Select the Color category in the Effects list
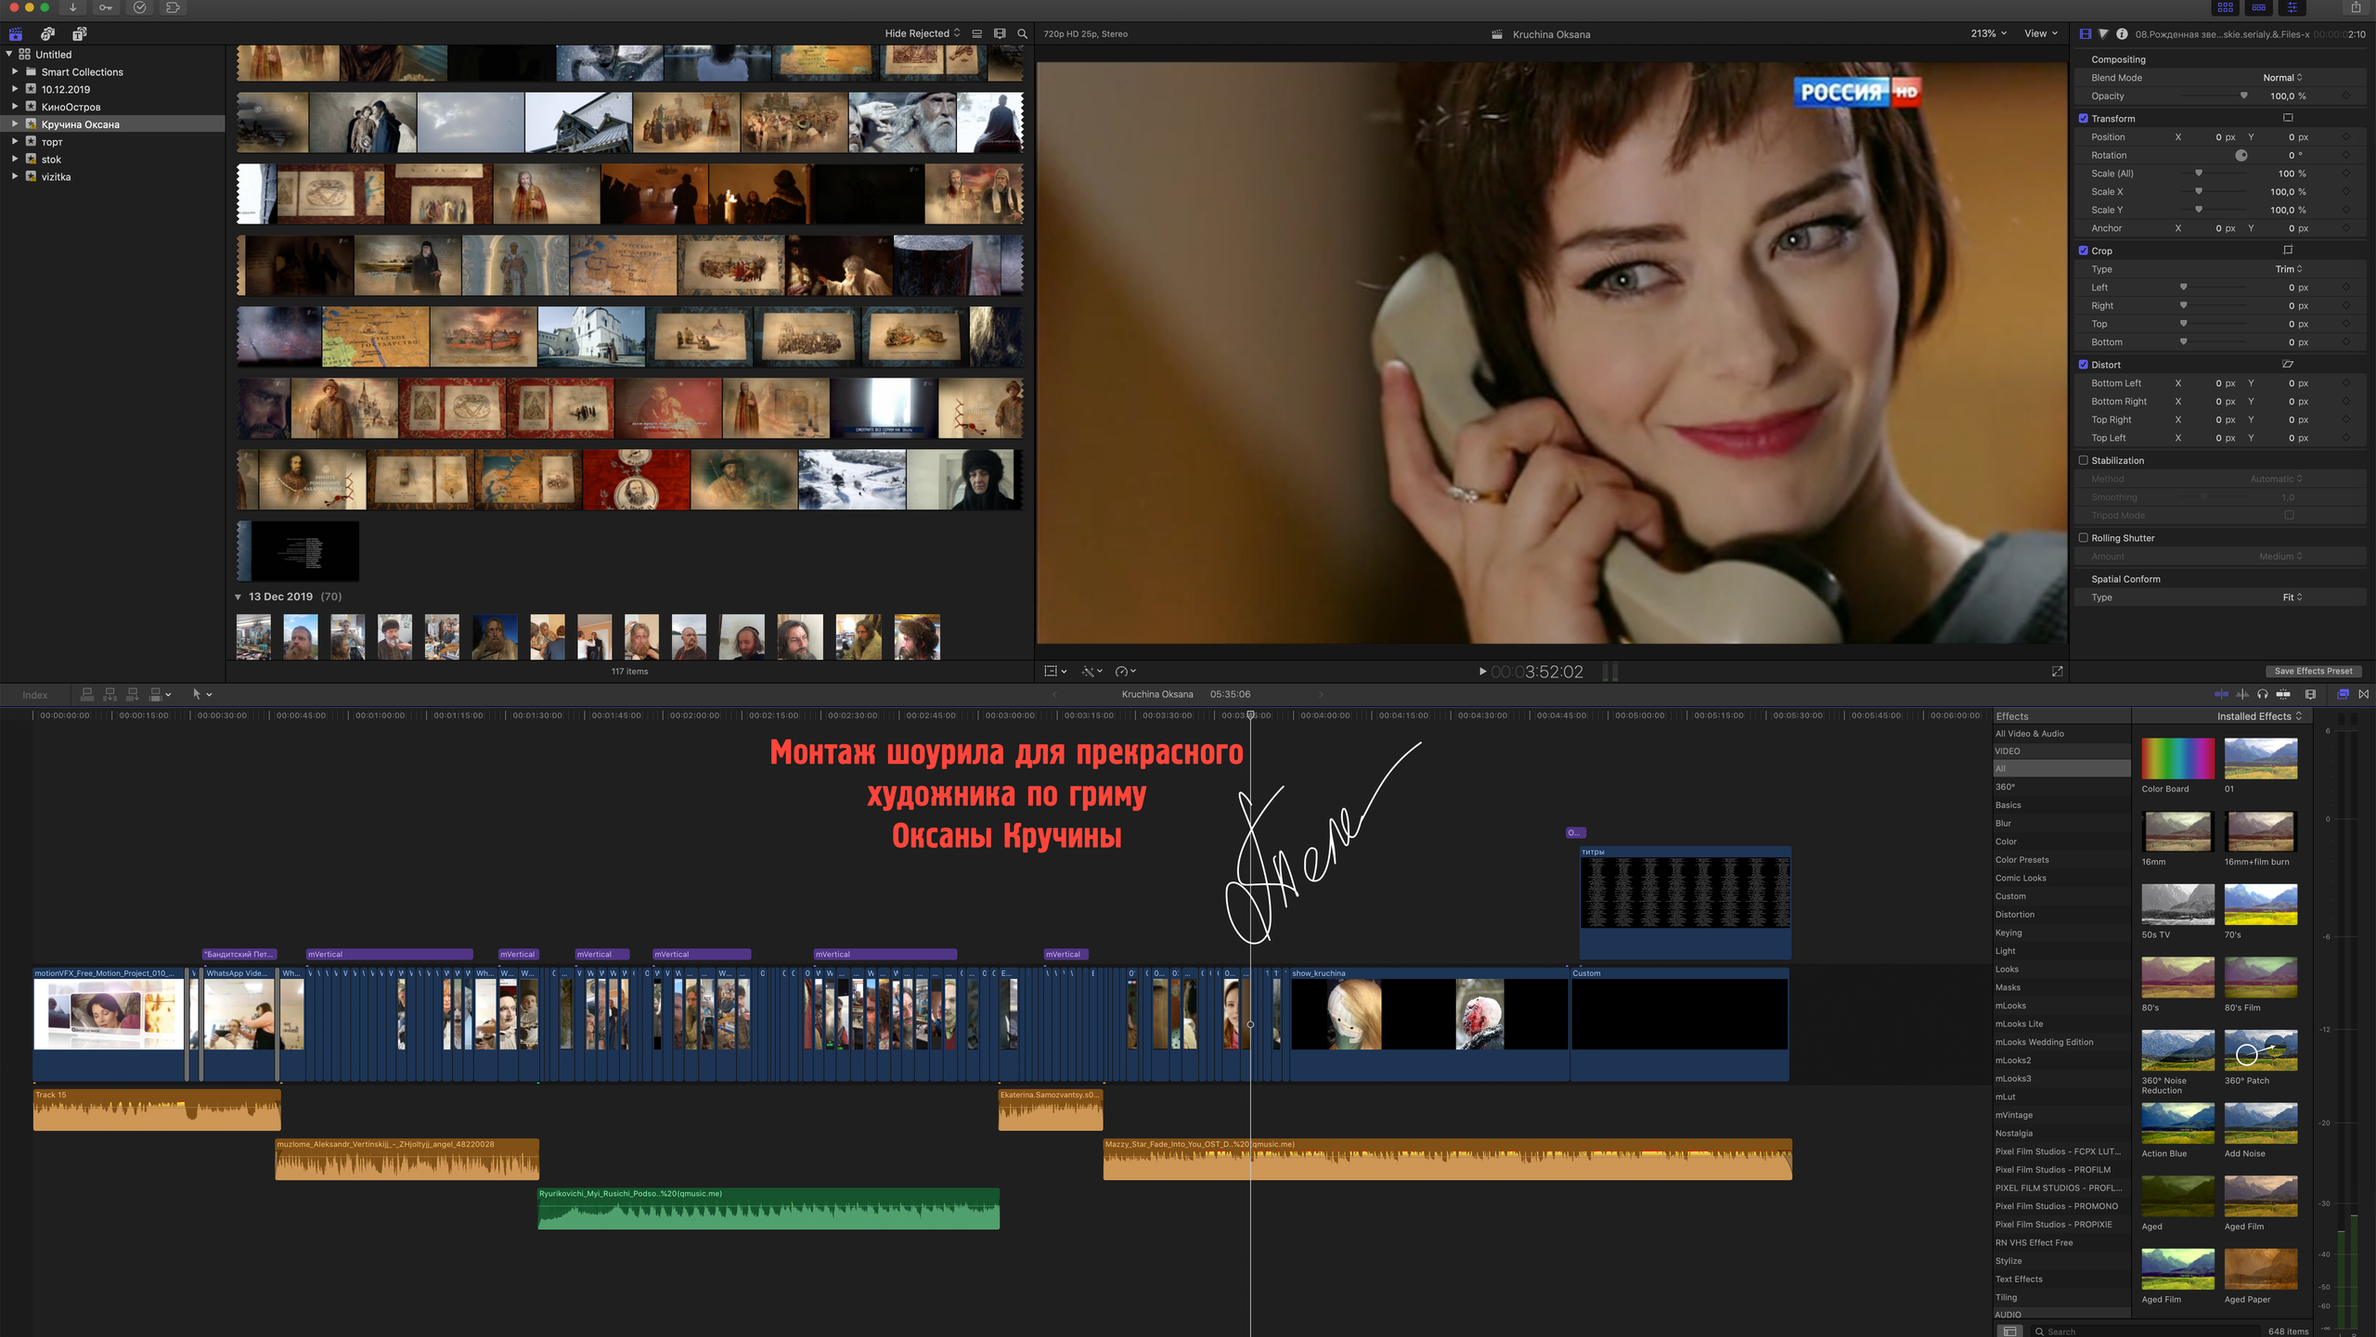Viewport: 2376px width, 1337px height. pyautogui.click(x=2008, y=842)
